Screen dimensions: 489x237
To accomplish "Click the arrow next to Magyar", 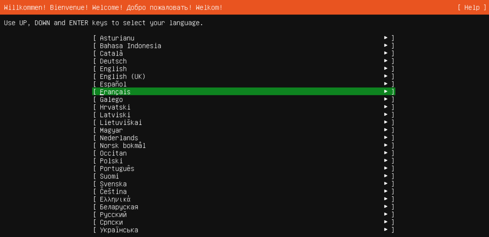I will [x=386, y=130].
